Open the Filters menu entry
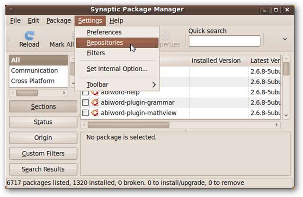Image resolution: width=303 pixels, height=197 pixels. (x=96, y=53)
